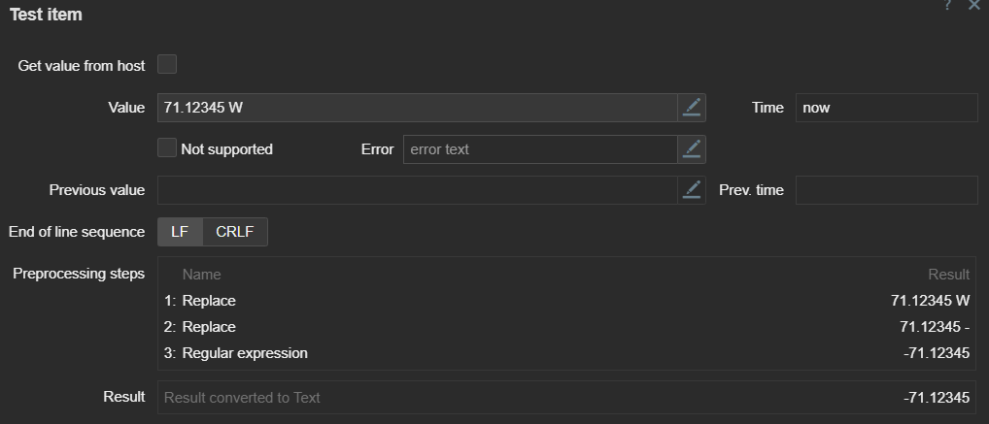
Task: Click the Prev. time input field
Action: click(x=886, y=190)
